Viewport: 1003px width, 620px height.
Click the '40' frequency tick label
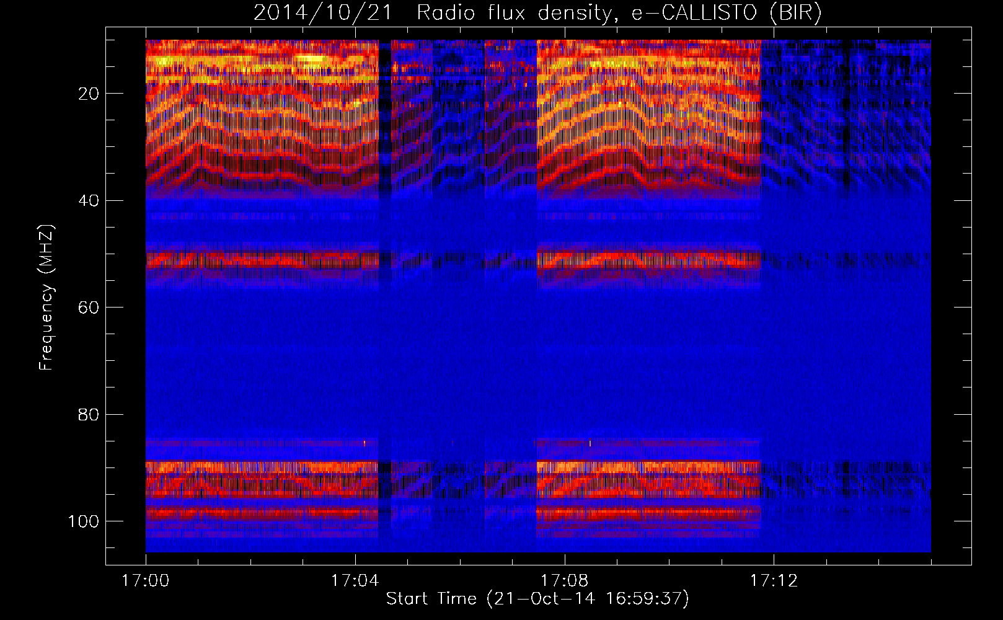tap(89, 201)
